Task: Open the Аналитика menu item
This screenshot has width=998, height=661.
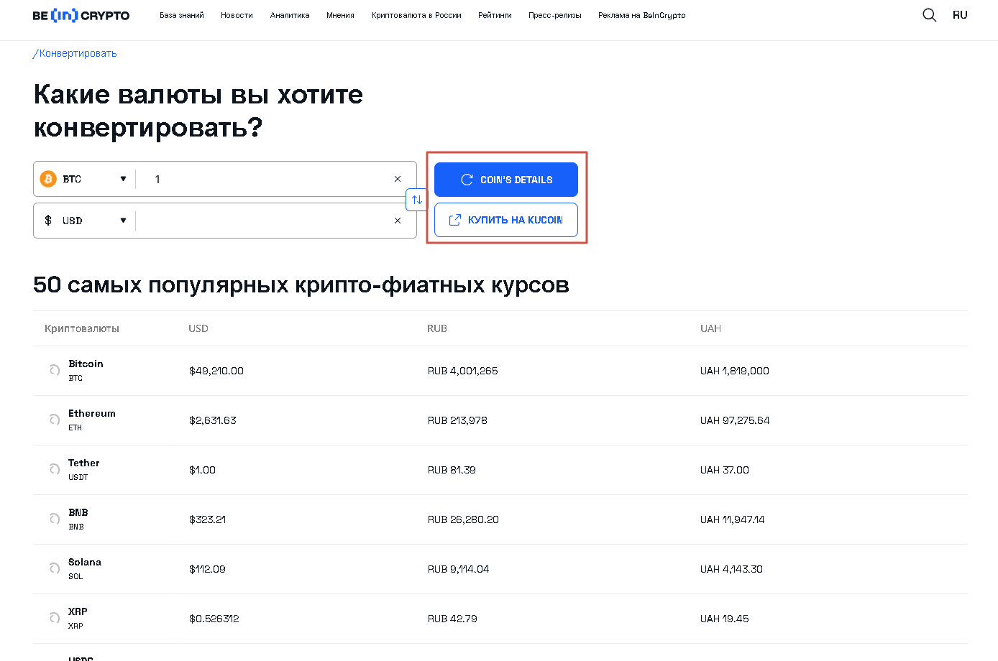Action: point(290,15)
